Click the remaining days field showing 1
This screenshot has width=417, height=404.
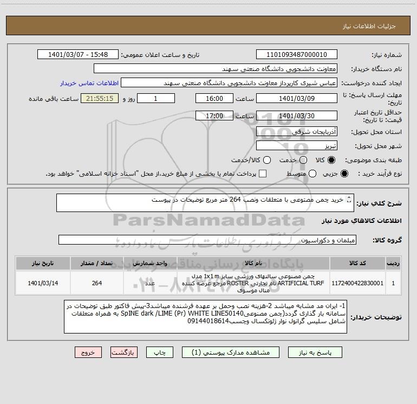coord(156,98)
